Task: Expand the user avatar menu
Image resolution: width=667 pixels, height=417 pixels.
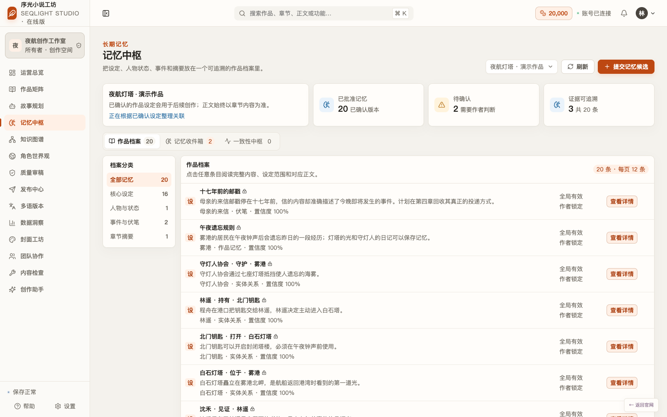Action: point(645,13)
